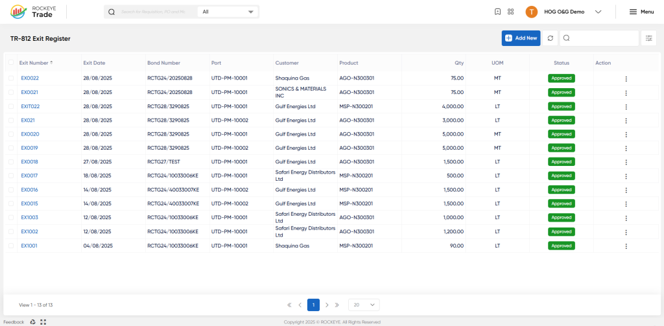Open exit record EX1003 link

(x=30, y=218)
